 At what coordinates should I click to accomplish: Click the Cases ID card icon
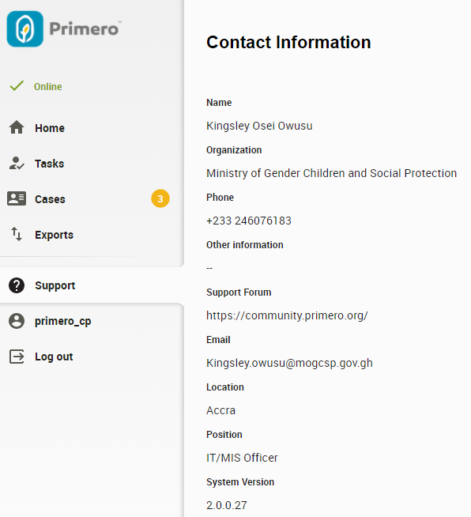(x=17, y=198)
